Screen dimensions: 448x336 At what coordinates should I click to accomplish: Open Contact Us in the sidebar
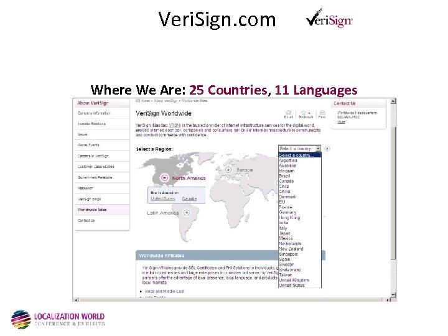86,220
